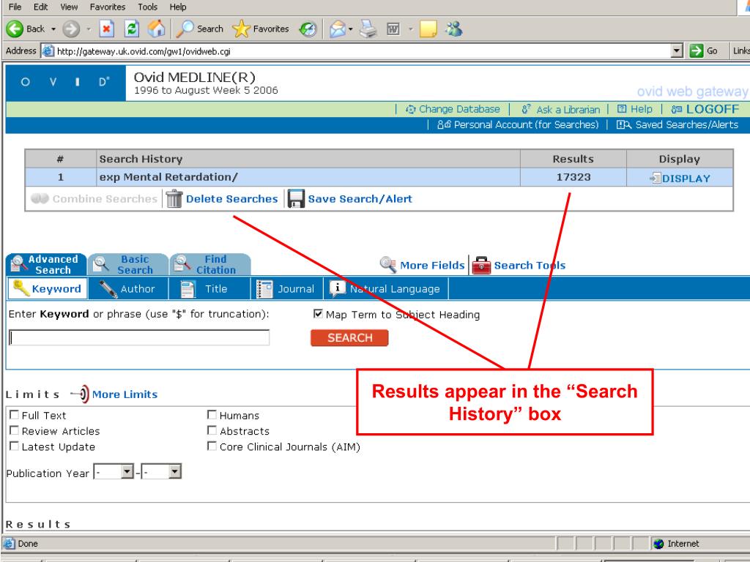
Task: Click the page icon in address bar
Action: pos(48,50)
